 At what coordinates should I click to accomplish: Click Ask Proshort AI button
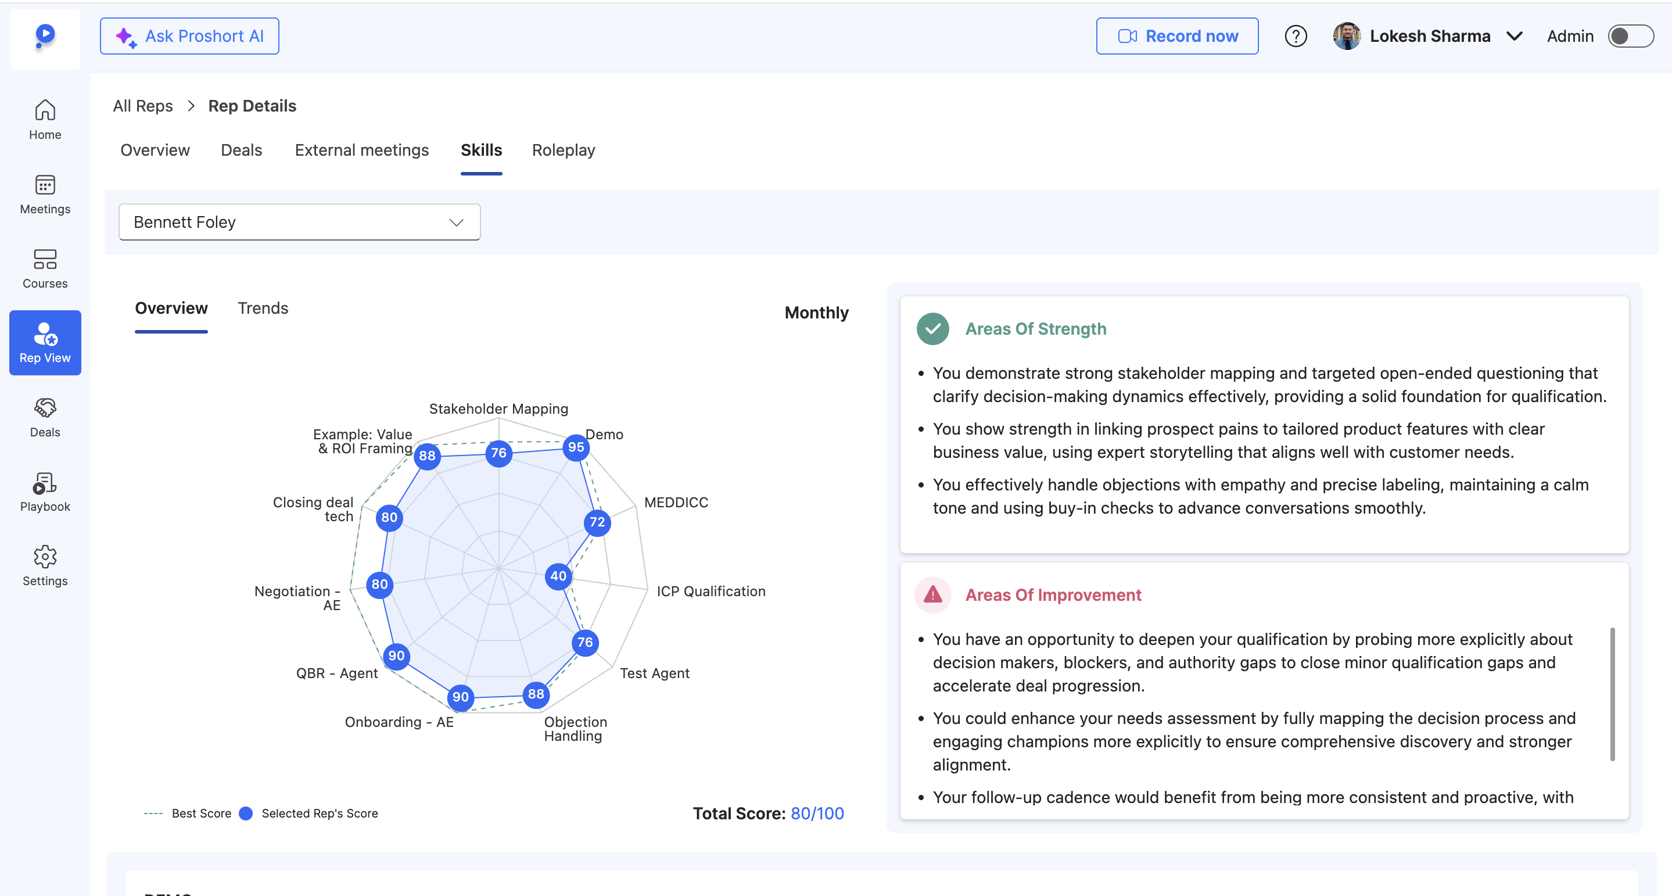click(x=189, y=37)
